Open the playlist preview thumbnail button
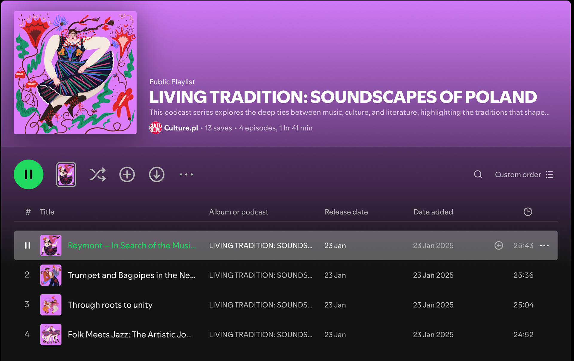This screenshot has width=574, height=361. [x=66, y=174]
